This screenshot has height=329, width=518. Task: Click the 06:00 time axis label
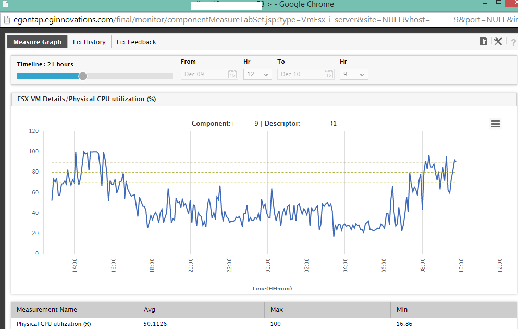384,265
